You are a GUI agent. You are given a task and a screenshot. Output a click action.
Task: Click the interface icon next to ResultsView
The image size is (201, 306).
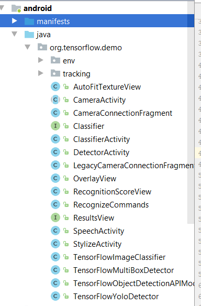(55, 217)
